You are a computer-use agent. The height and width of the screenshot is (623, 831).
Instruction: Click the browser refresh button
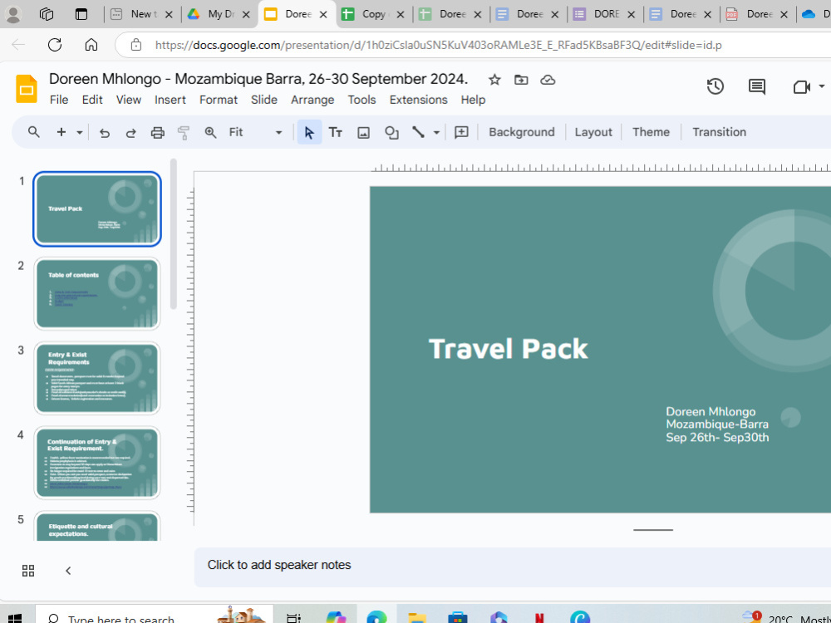55,45
